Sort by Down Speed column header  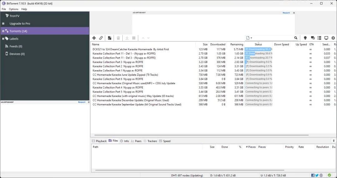[281, 44]
